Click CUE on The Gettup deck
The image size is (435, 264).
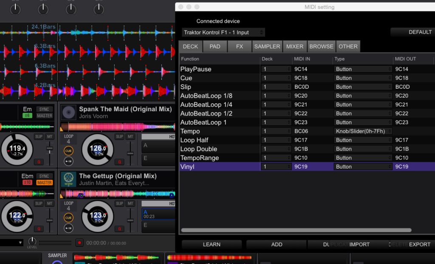pos(68,218)
